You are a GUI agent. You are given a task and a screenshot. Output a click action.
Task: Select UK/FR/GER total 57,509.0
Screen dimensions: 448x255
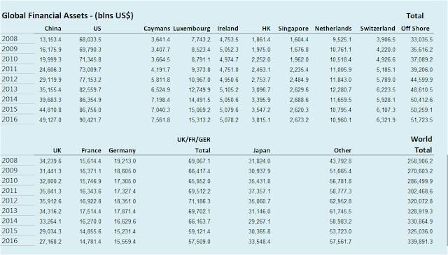(x=199, y=242)
